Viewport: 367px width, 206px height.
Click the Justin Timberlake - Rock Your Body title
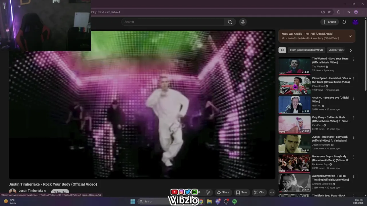(x=53, y=184)
